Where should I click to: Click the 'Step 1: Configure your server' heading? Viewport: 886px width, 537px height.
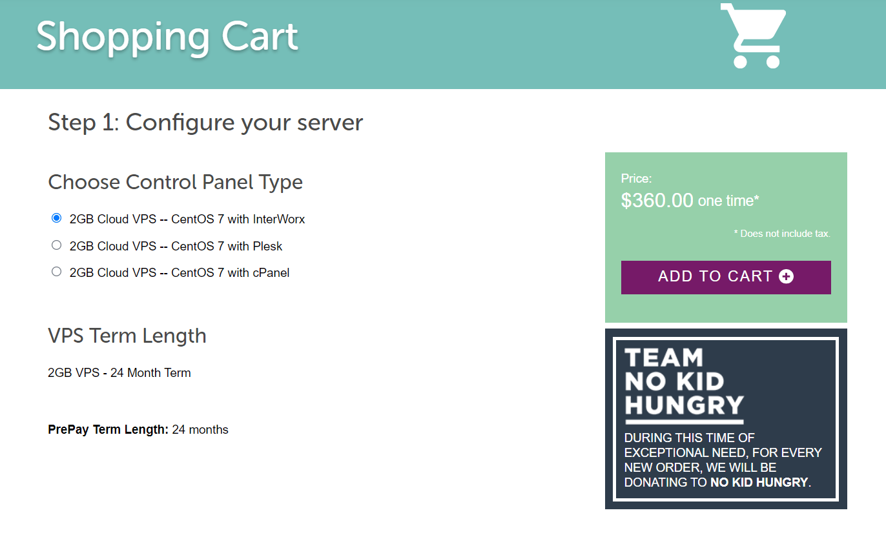[x=205, y=122]
